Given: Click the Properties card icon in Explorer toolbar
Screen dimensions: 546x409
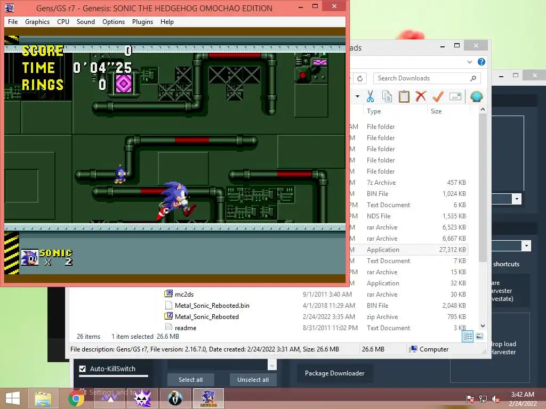Looking at the screenshot, I should click(455, 96).
